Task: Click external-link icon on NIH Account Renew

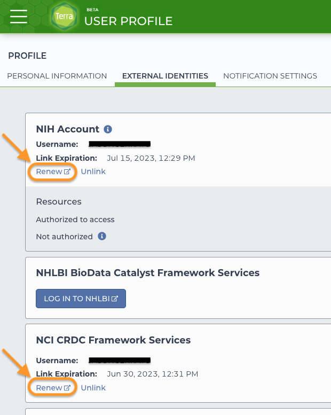Action: point(67,172)
